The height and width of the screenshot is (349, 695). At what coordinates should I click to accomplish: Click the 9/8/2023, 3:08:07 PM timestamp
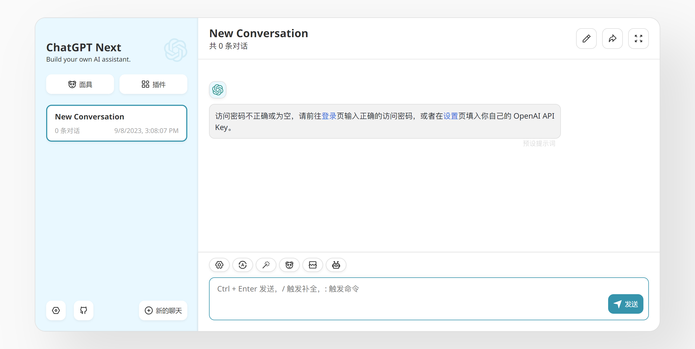[146, 131]
